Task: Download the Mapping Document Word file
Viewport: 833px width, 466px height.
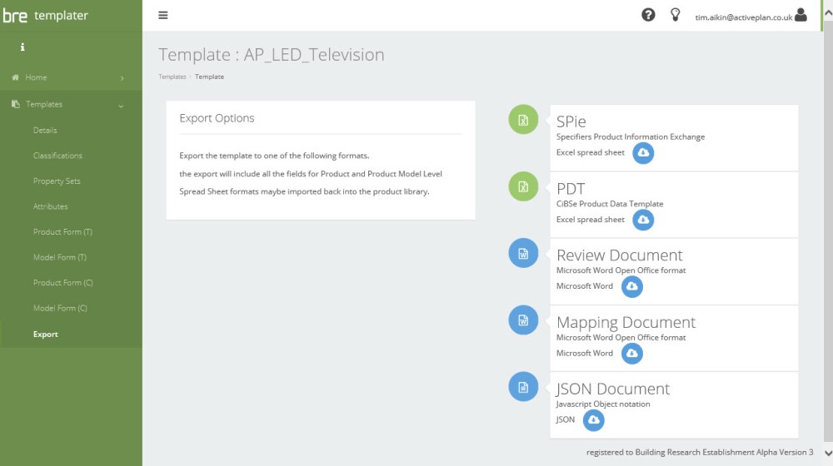Action: click(632, 354)
